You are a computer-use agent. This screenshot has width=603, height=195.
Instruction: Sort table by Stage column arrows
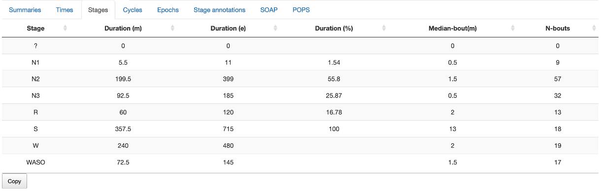(65, 29)
